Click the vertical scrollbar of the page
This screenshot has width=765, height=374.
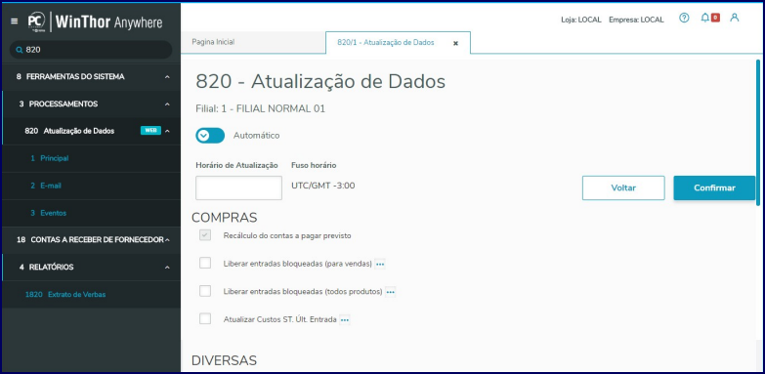(758, 133)
